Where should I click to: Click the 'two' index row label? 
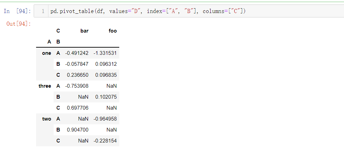pos(46,119)
